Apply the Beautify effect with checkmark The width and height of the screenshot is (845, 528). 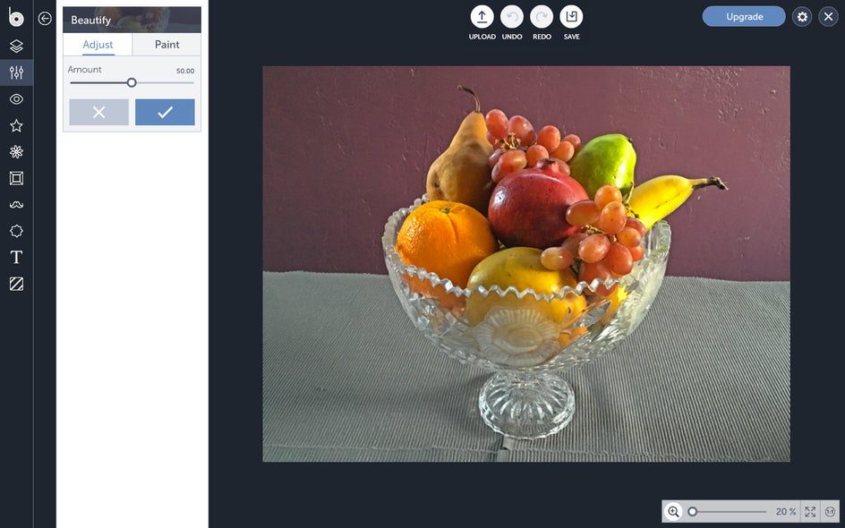click(165, 112)
